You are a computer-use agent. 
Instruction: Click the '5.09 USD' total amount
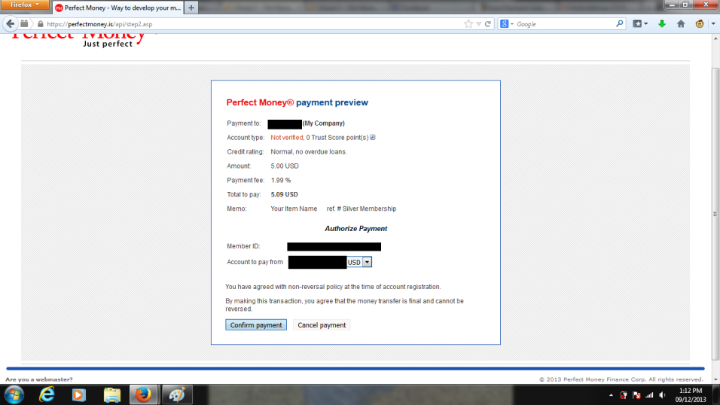tap(284, 194)
